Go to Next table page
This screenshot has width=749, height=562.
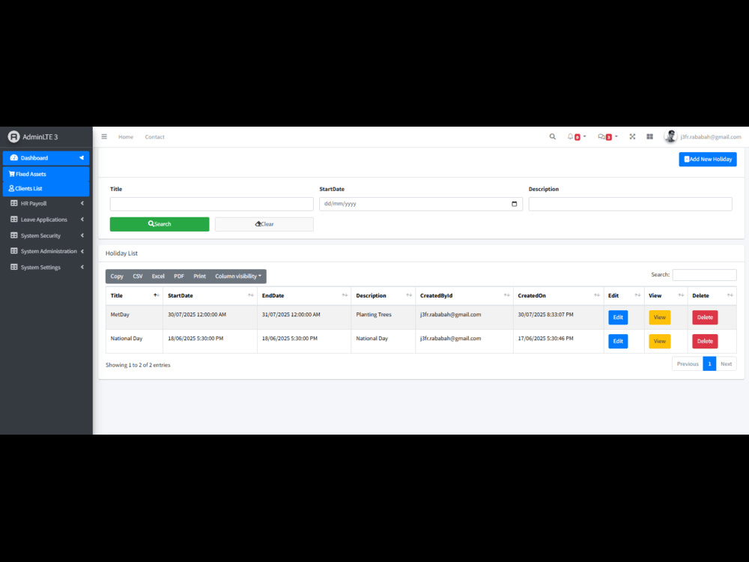[x=726, y=363]
